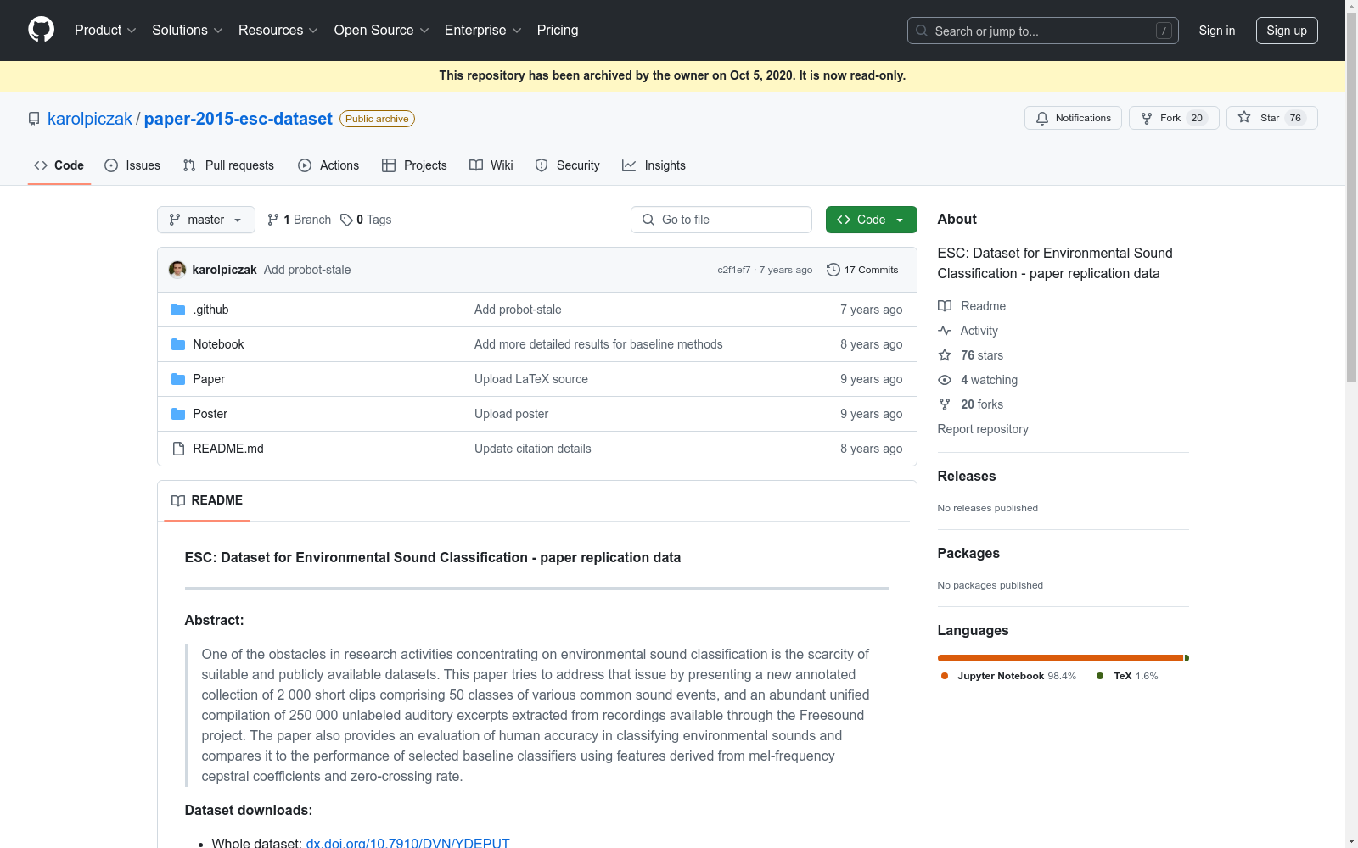Open the README.md file

tap(227, 449)
